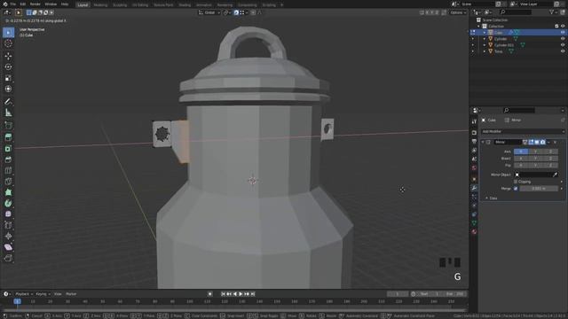The height and width of the screenshot is (319, 568).
Task: Choose the Add Cube tool
Action: coord(8,126)
